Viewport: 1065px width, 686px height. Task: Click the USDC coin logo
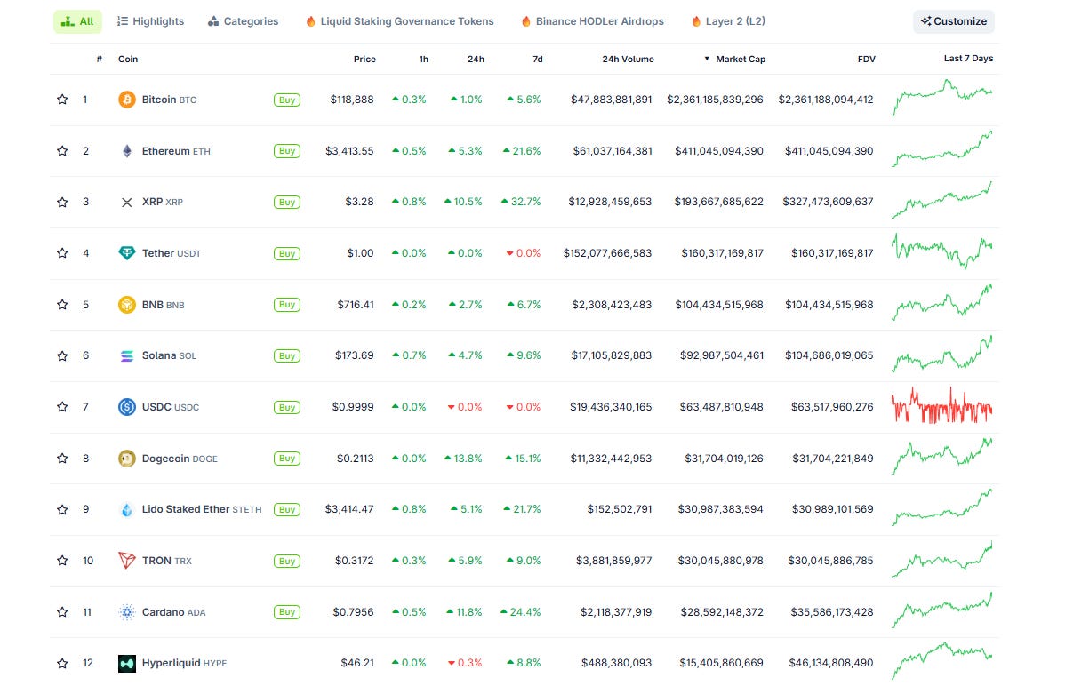tap(127, 407)
